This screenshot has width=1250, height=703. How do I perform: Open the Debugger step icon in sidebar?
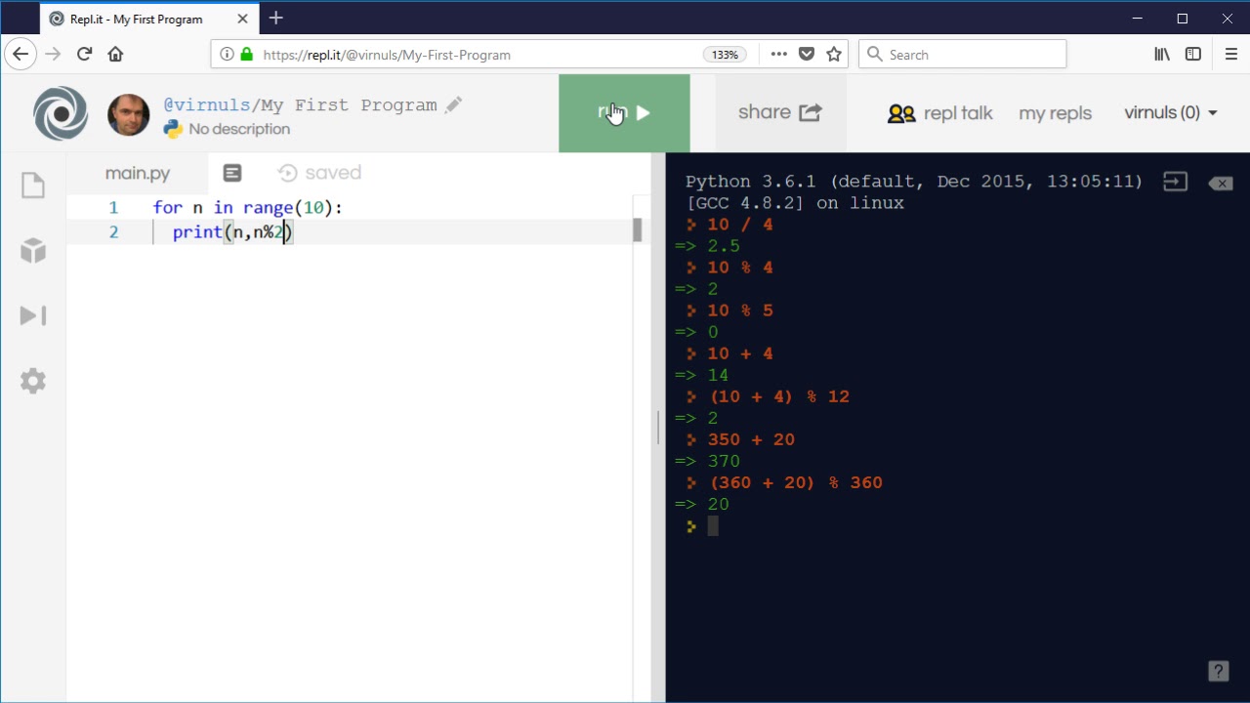pos(33,315)
